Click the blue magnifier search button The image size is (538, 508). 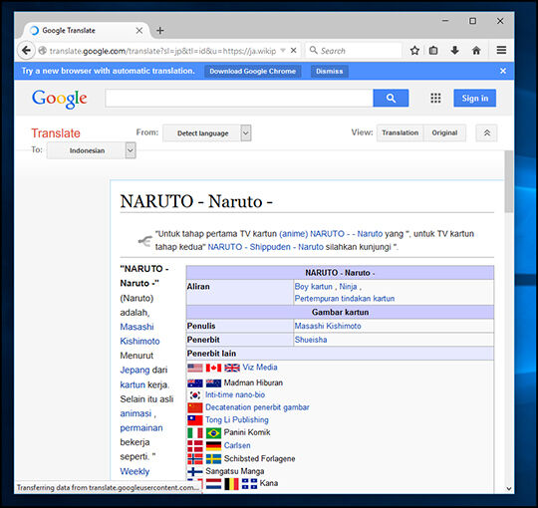(x=391, y=98)
